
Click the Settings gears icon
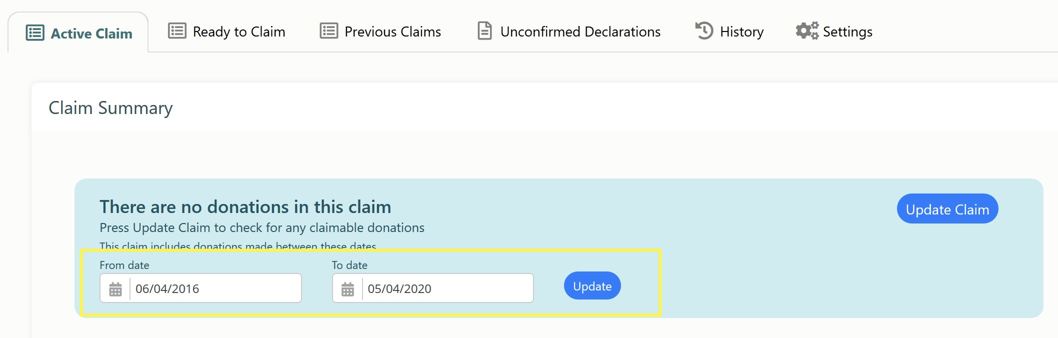click(807, 31)
